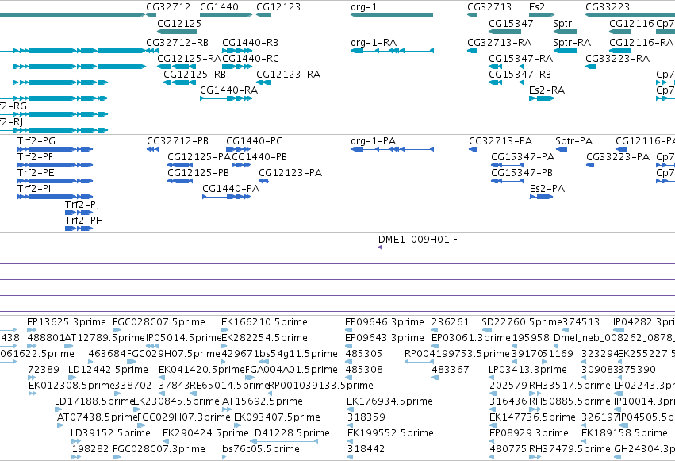Click protein CG12125-PA
This screenshot has height=461, width=675.
(180, 165)
